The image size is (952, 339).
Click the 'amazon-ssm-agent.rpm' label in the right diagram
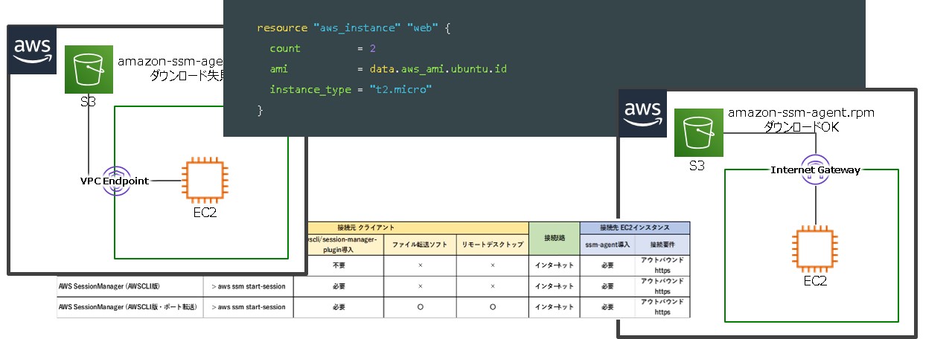[x=801, y=113]
